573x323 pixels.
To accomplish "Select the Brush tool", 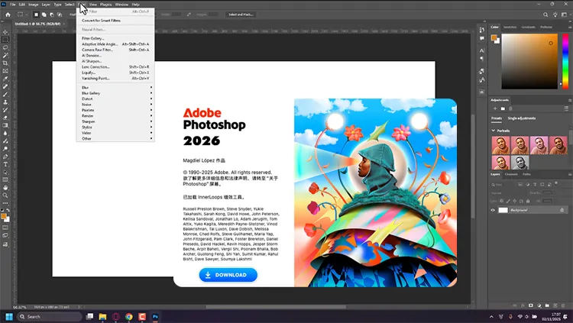I will click(5, 94).
